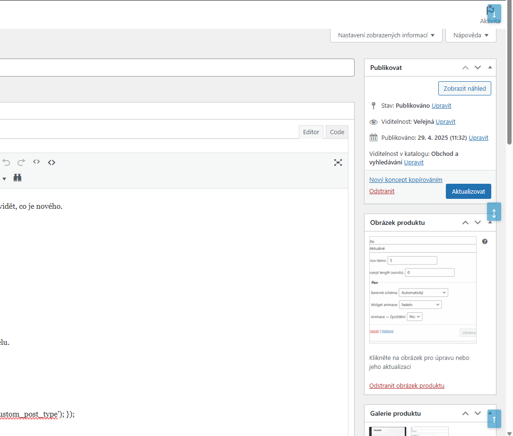Click the redo arrow in editor toolbar
The width and height of the screenshot is (513, 436).
coord(21,162)
